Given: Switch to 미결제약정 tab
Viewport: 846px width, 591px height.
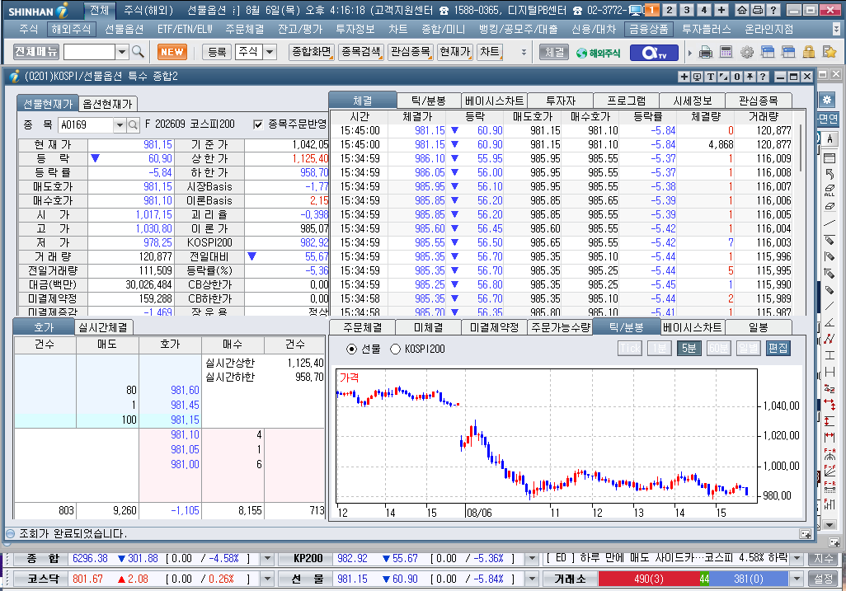Looking at the screenshot, I should coord(494,327).
